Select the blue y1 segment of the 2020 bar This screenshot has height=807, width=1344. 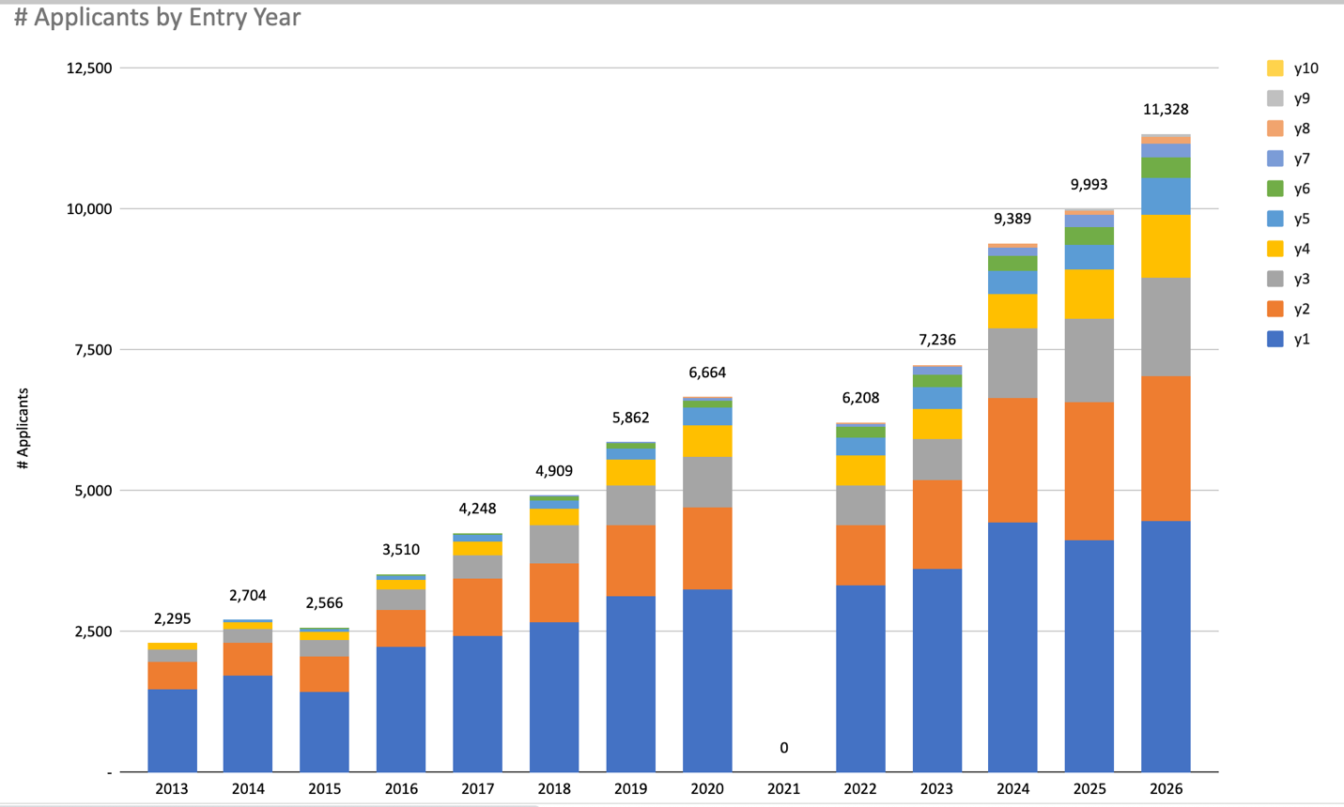tap(707, 680)
